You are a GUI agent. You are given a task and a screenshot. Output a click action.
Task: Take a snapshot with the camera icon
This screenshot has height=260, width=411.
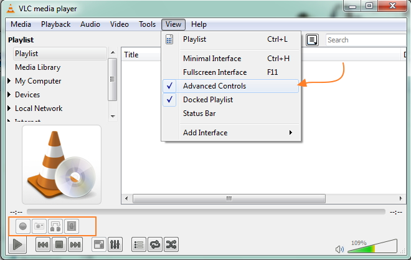(x=39, y=226)
